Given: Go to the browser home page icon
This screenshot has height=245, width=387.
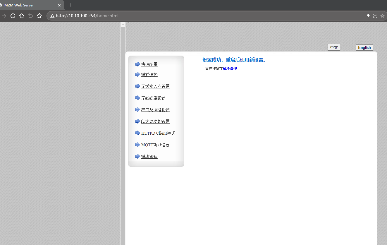Looking at the screenshot, I should pos(22,16).
